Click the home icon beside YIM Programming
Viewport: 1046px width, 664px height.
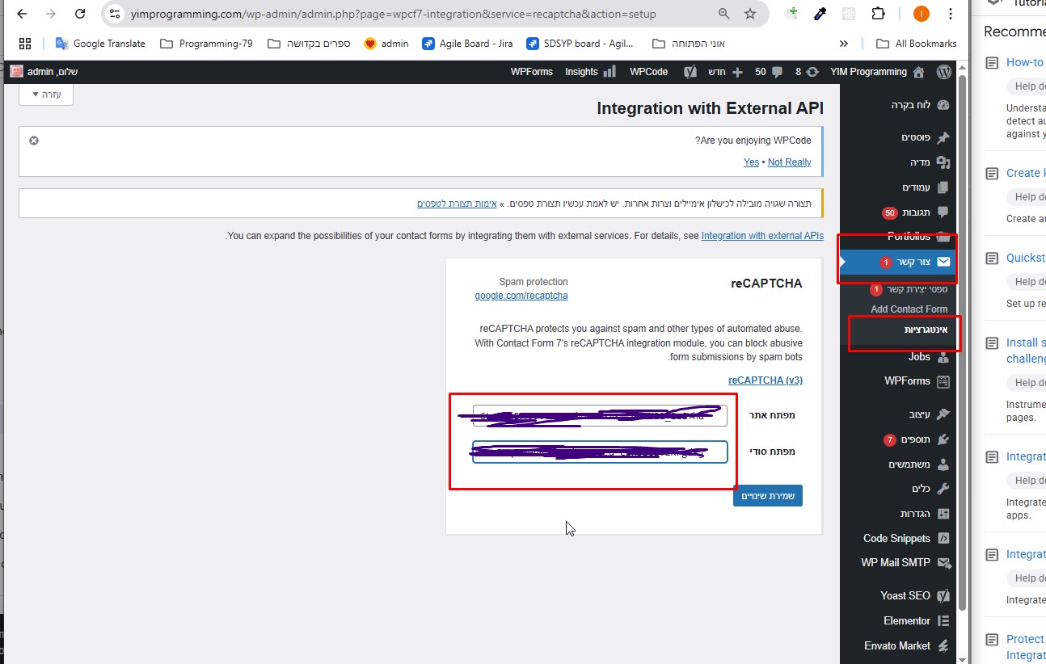click(918, 72)
